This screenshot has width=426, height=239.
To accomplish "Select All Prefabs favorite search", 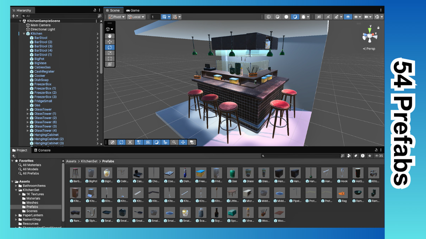I will (x=31, y=173).
